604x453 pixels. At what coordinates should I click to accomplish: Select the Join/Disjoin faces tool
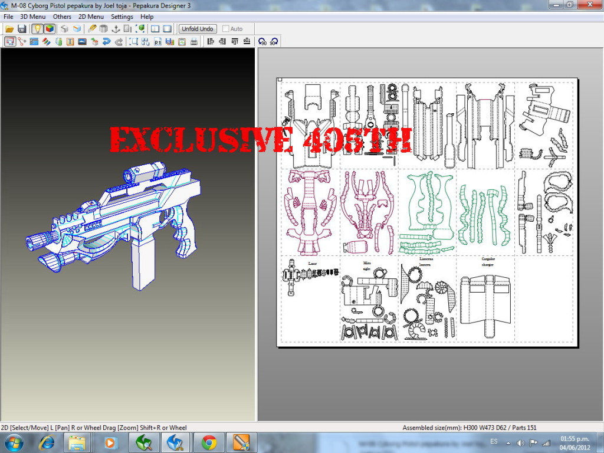click(22, 42)
